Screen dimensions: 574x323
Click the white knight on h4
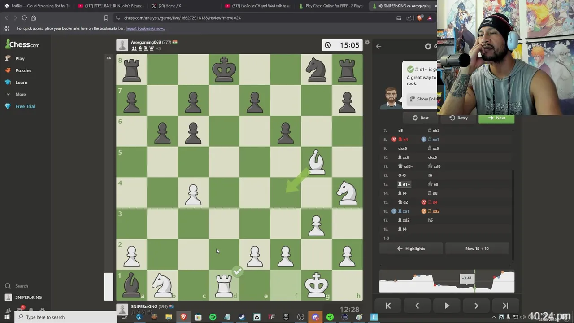click(x=347, y=193)
